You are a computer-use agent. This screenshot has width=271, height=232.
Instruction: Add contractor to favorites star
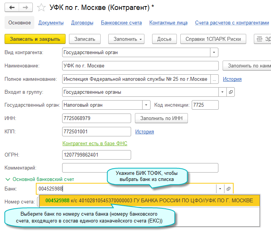(x=42, y=7)
